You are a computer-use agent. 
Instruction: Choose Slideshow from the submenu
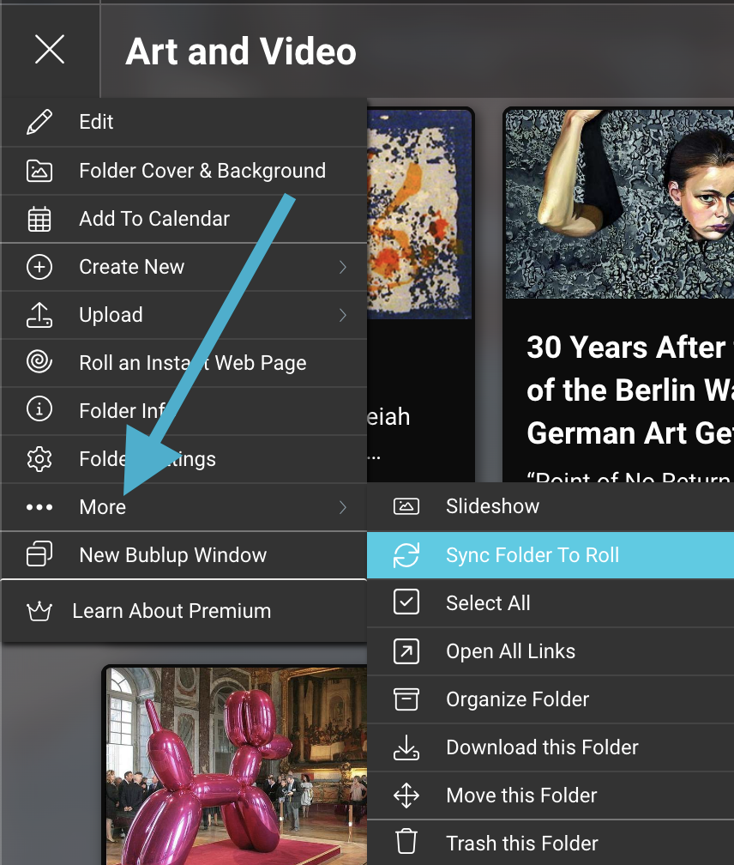(492, 506)
